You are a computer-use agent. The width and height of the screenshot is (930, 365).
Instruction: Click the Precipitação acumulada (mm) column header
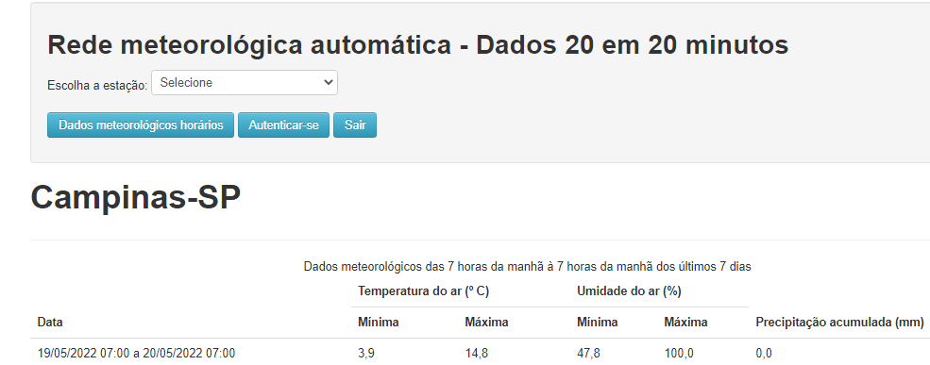pyautogui.click(x=840, y=323)
